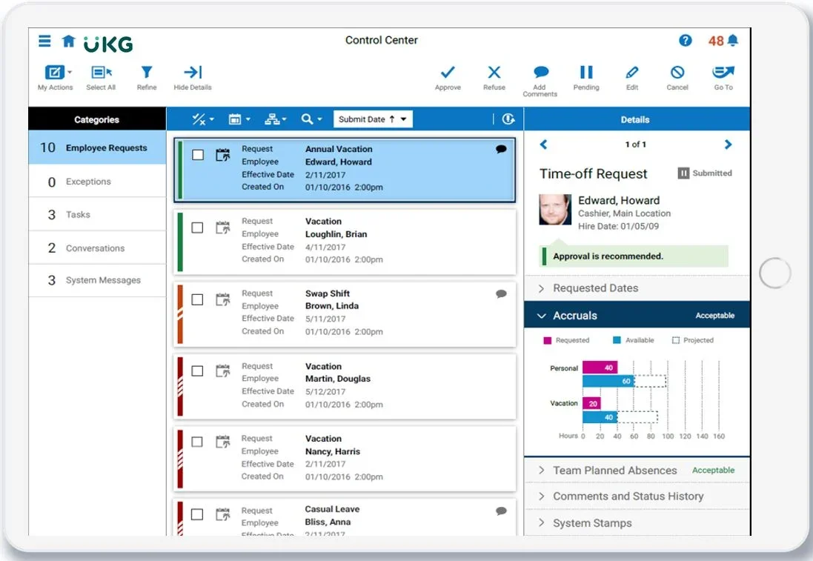The height and width of the screenshot is (561, 813).
Task: Open the percent filter dropdown
Action: point(203,120)
